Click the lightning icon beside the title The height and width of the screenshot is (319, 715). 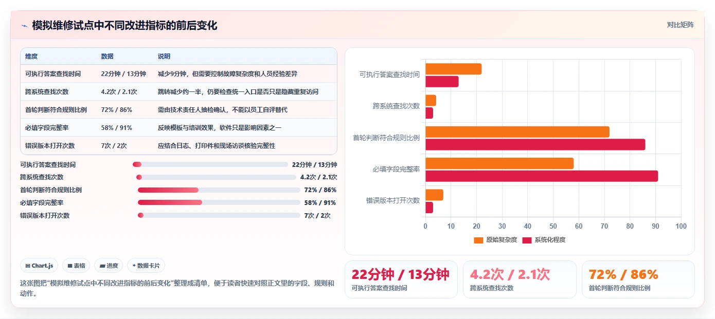tap(25, 26)
